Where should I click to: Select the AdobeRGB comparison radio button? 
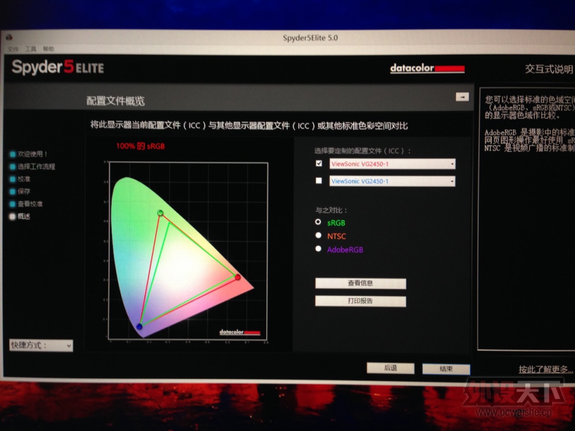click(x=318, y=249)
